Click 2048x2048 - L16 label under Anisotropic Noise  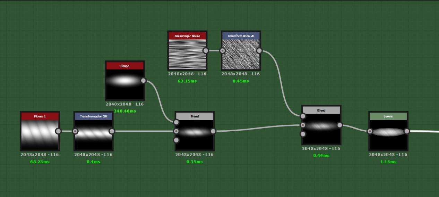pos(187,74)
